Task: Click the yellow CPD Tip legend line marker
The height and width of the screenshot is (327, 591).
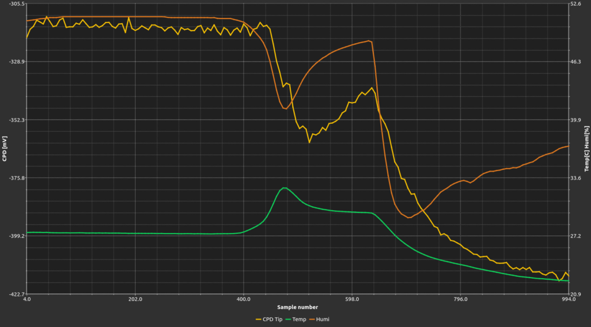Action: 258,319
